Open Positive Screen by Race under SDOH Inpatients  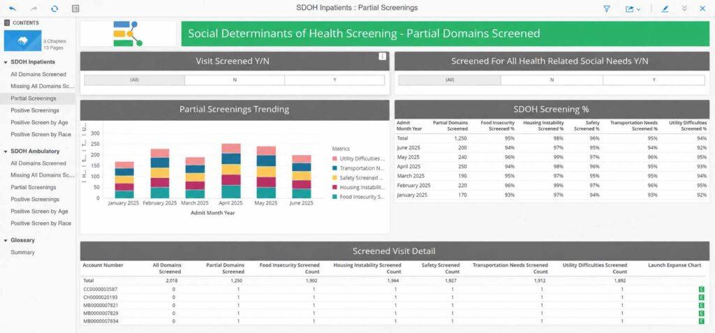tap(40, 135)
